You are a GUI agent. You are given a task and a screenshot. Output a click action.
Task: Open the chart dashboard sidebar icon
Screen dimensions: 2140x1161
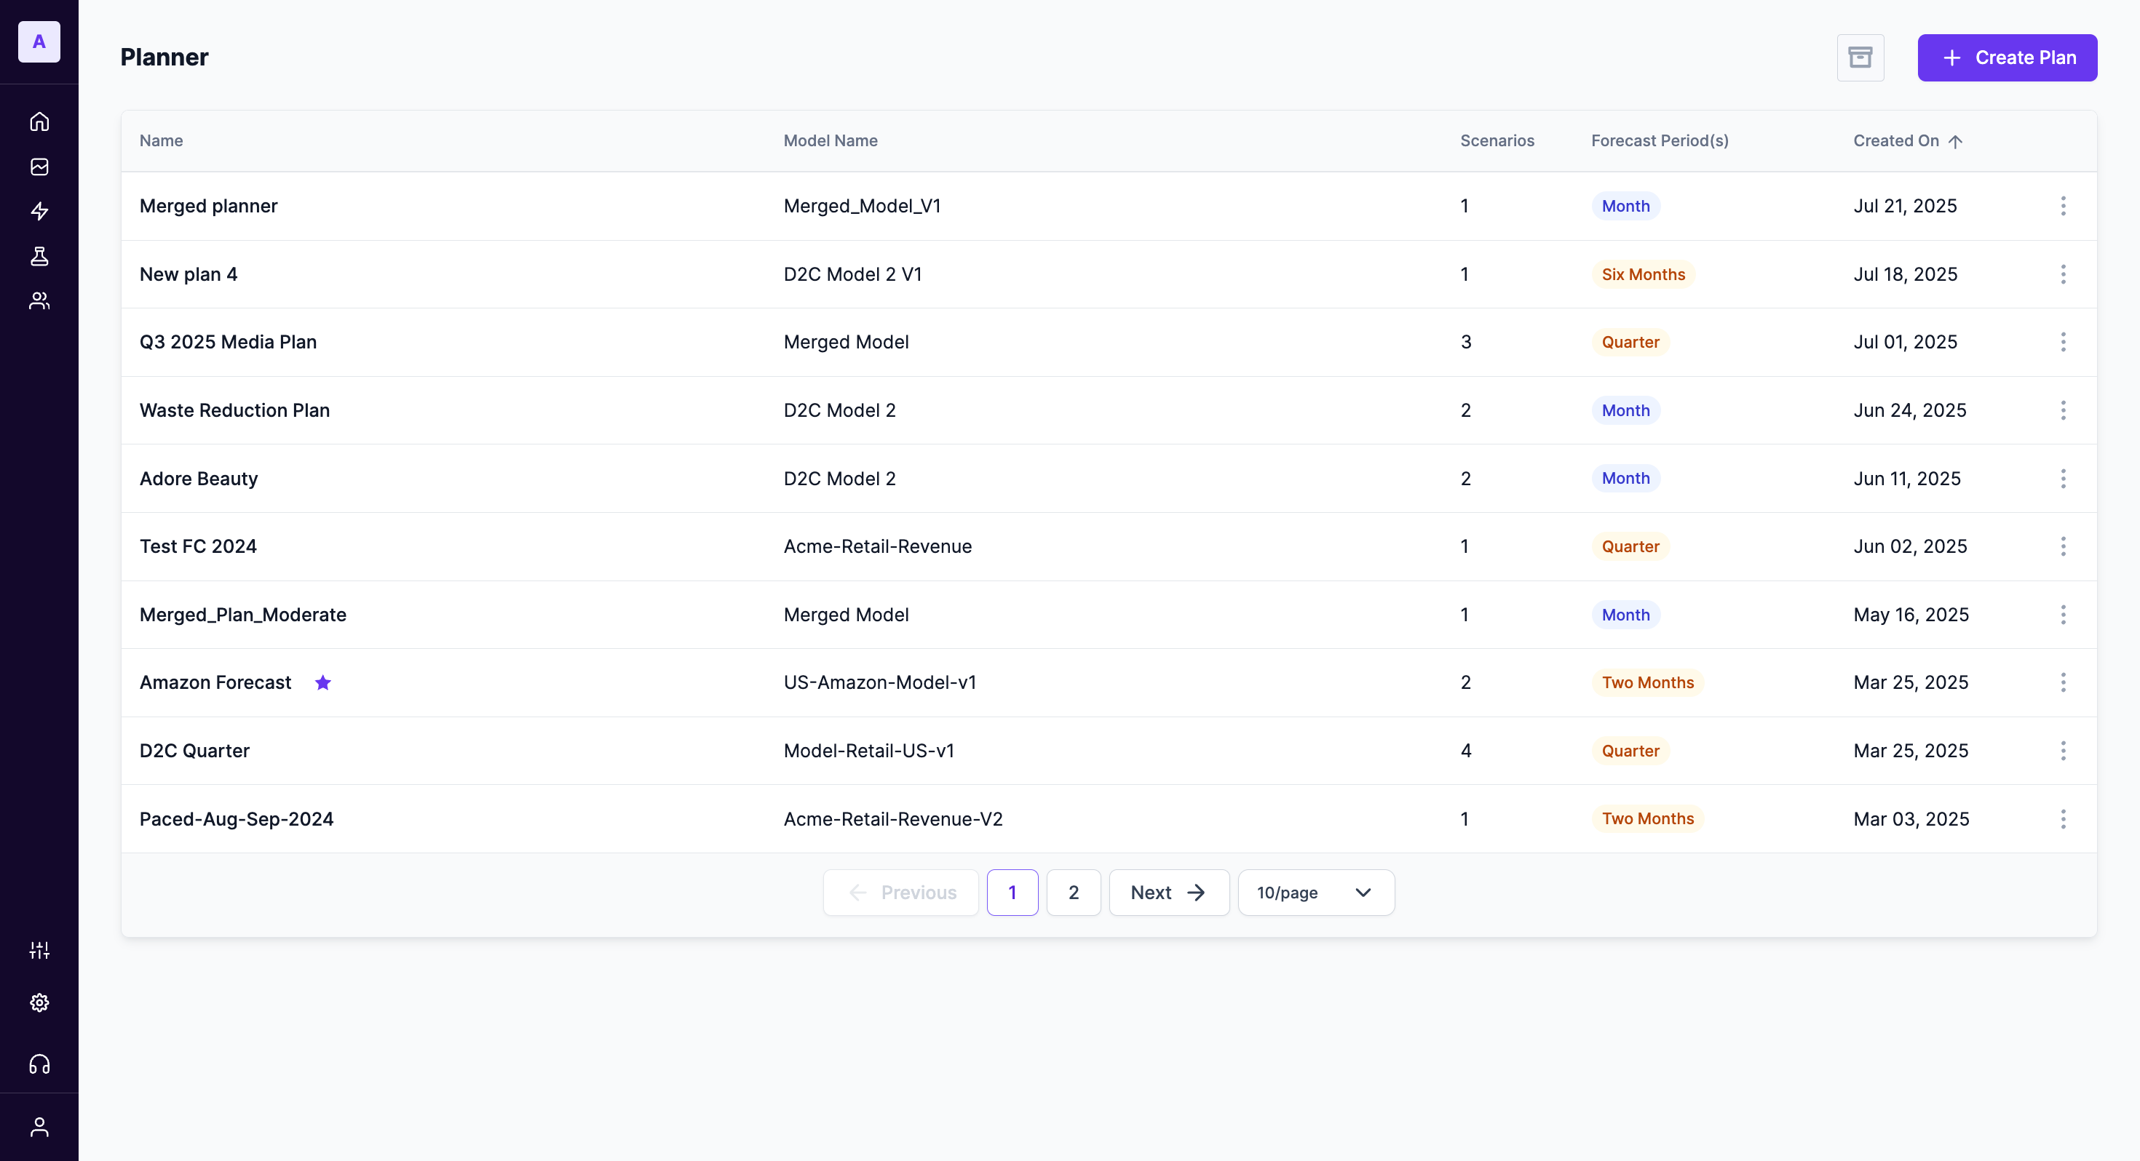[x=39, y=167]
